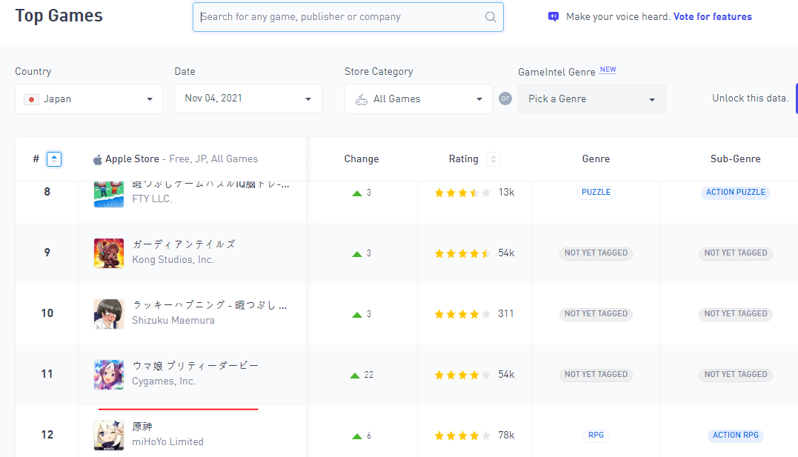Open the ウマ娘 プリティーダービー game title
The image size is (798, 457).
pyautogui.click(x=196, y=366)
